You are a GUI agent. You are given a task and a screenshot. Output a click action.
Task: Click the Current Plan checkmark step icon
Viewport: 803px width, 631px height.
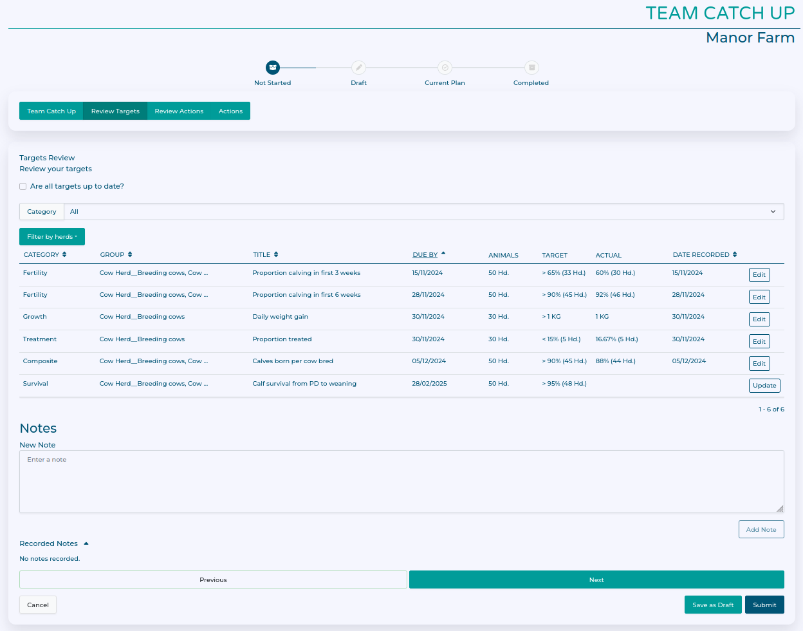[445, 68]
